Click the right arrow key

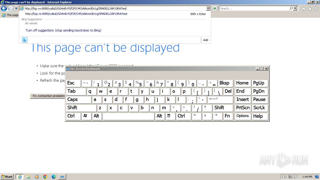(218, 116)
